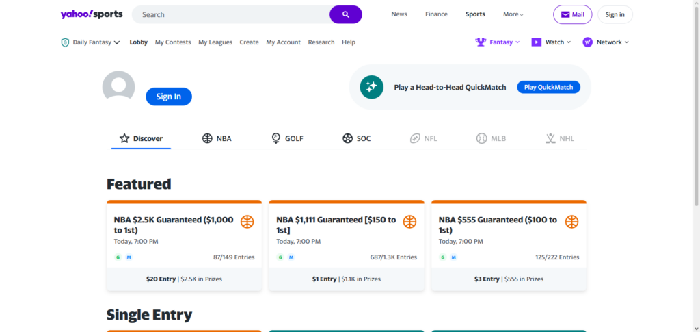Click blue M badge on $1,111 contest
700x332 pixels.
tap(291, 257)
